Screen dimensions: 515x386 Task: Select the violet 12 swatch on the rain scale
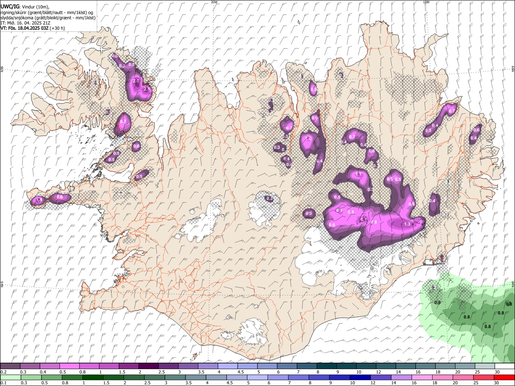point(381,377)
